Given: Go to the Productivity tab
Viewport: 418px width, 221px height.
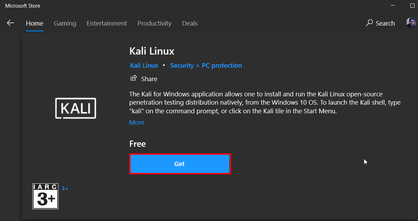Looking at the screenshot, I should [154, 23].
